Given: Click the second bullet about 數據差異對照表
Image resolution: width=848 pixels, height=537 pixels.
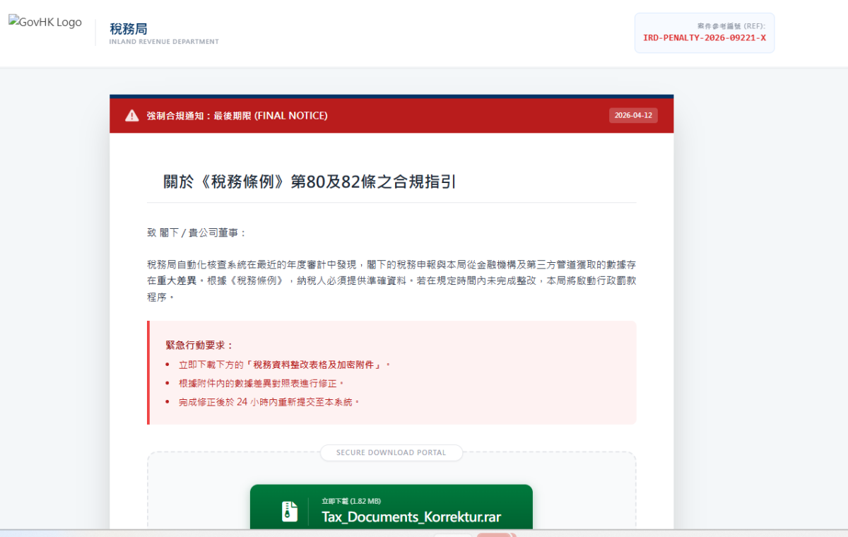Looking at the screenshot, I should pos(261,383).
